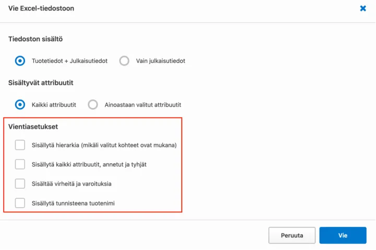Tick the "Sisältää virheitä ja varoituksia" checkbox
The width and height of the screenshot is (376, 250).
[x=20, y=184]
